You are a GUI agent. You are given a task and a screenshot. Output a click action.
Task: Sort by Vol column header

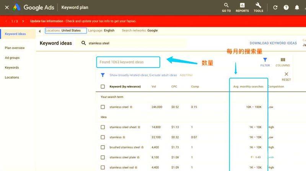click(x=154, y=86)
